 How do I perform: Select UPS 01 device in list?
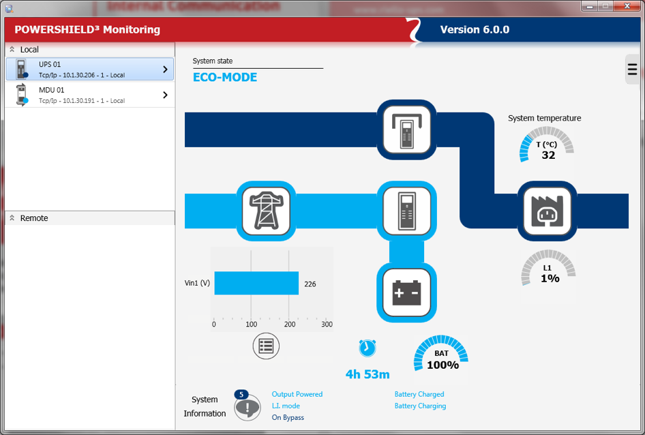click(x=82, y=70)
